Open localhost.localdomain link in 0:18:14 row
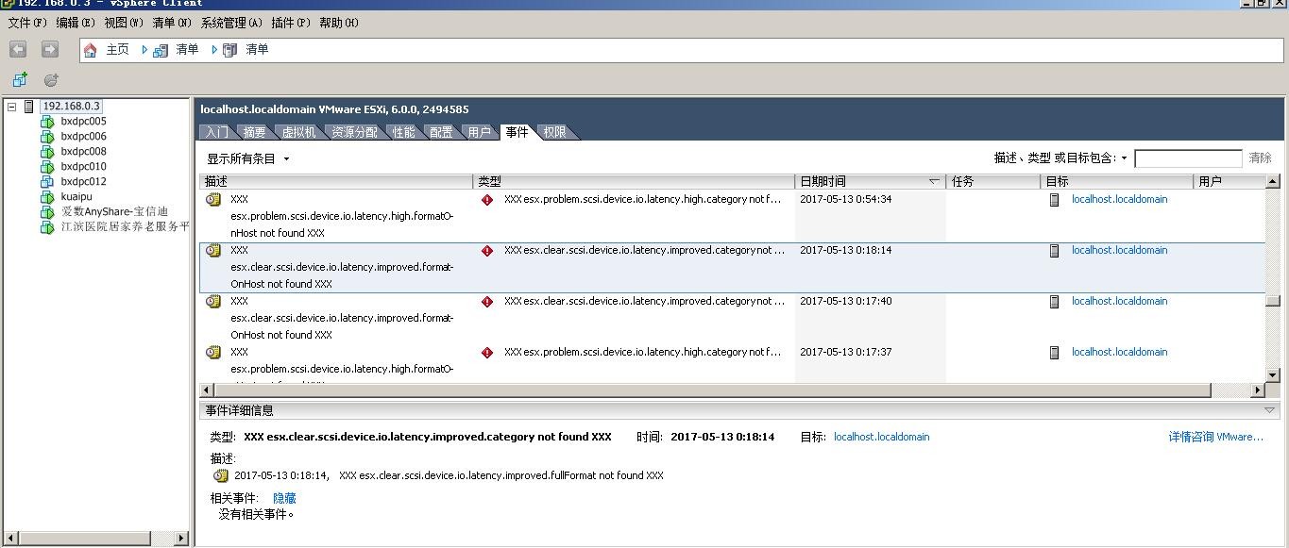1289x548 pixels. point(1119,250)
